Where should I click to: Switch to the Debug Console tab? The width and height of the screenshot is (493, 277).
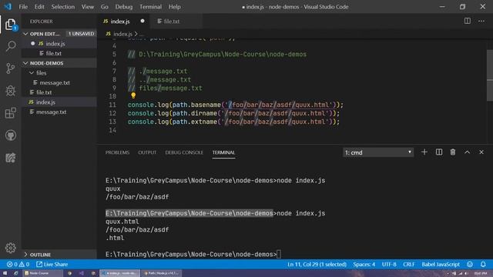coord(184,152)
